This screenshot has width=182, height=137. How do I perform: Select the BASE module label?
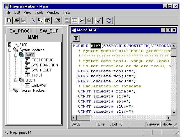click(30, 55)
